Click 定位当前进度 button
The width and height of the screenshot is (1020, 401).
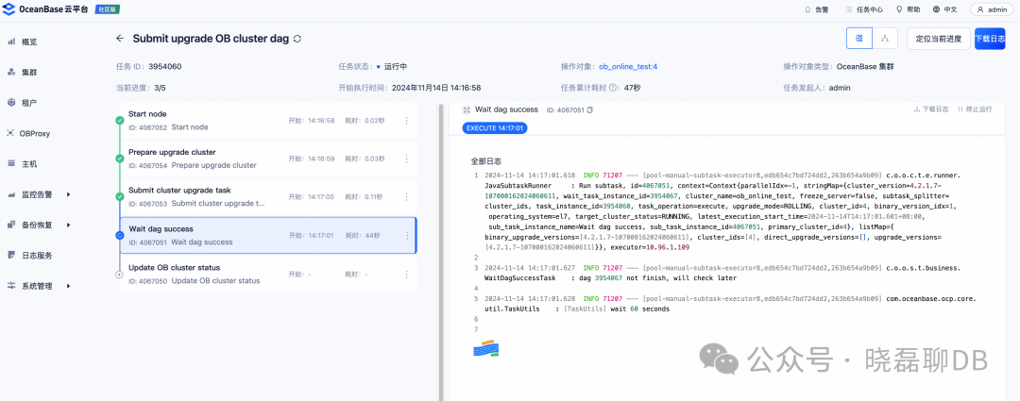[x=938, y=39]
